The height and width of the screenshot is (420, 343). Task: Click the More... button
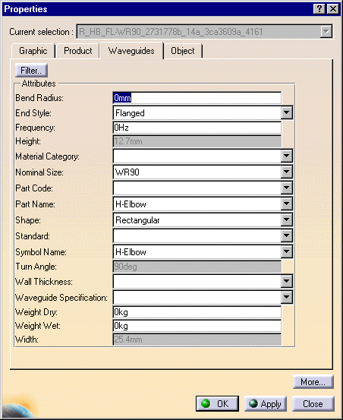313,382
